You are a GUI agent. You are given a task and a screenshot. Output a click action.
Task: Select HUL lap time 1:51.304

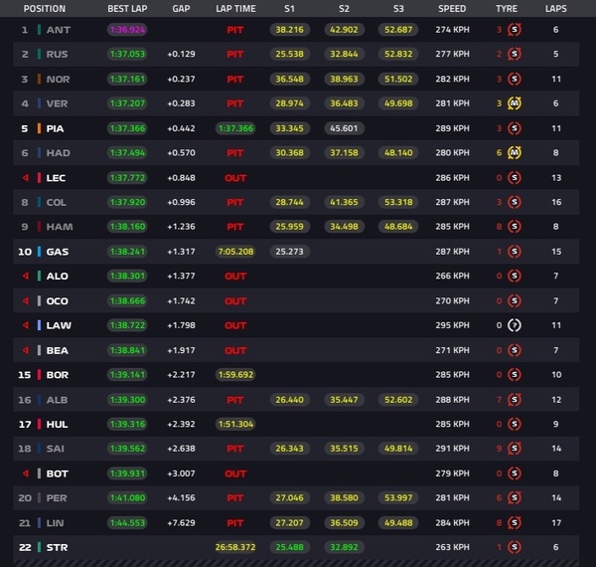tap(235, 424)
